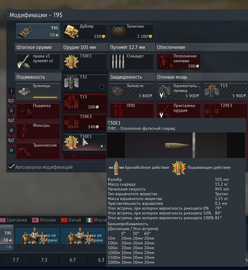248x270 pixels.
Task: Click the rank II tier marker
Action: [x=11, y=111]
